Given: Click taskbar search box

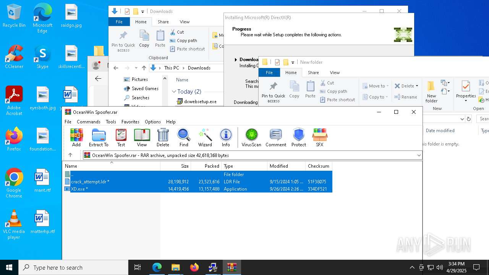Looking at the screenshot, I should click(x=73, y=267).
